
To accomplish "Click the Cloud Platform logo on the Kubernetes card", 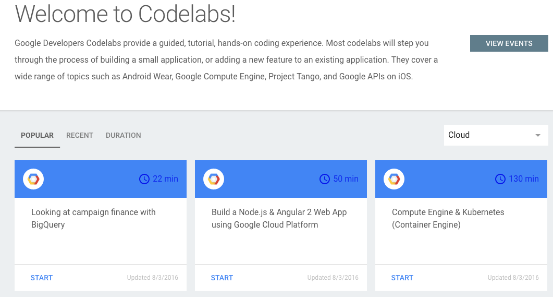I will (394, 179).
